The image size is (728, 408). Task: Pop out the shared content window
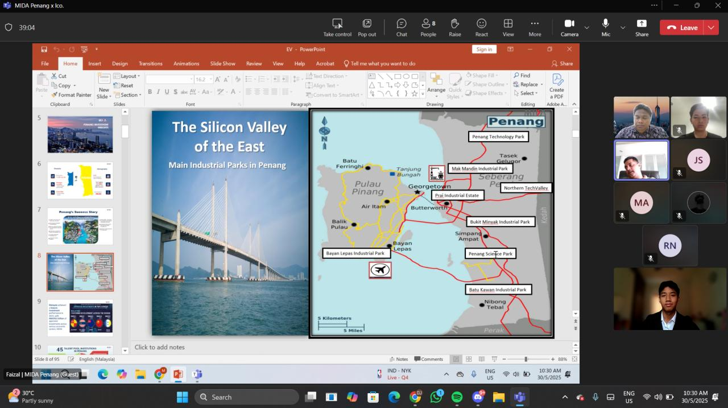[367, 27]
